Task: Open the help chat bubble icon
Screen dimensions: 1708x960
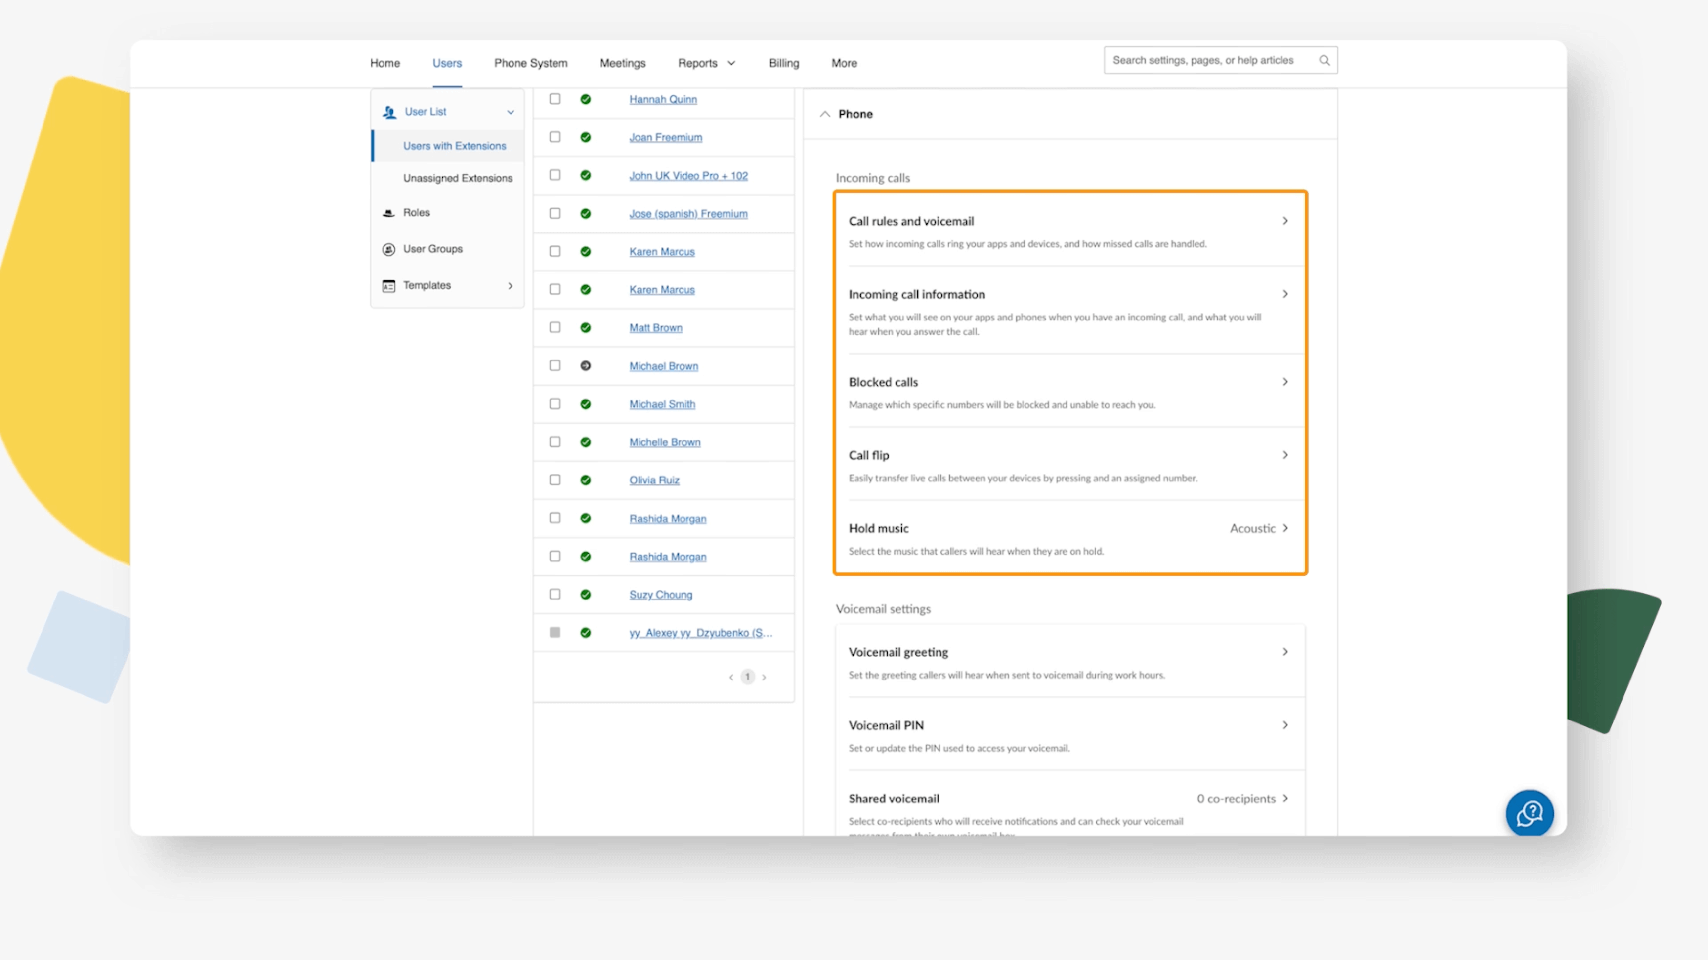Action: (1530, 813)
